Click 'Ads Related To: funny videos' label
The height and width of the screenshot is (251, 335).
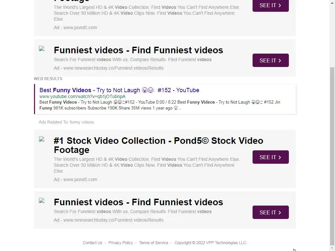(66, 122)
